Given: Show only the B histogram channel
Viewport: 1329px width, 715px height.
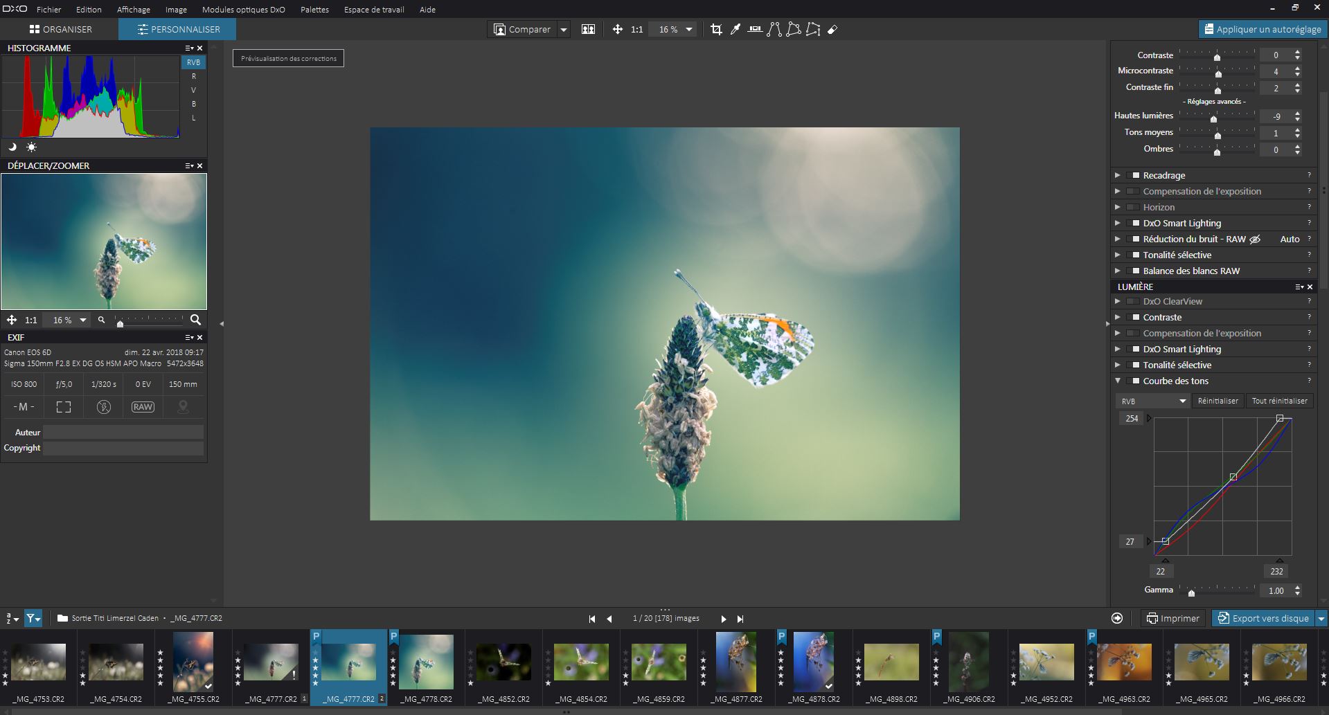Looking at the screenshot, I should click(193, 104).
